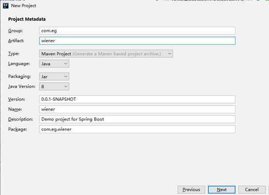The height and width of the screenshot is (195, 269).
Task: Click the Packaging combo box chevron
Action: pos(66,76)
